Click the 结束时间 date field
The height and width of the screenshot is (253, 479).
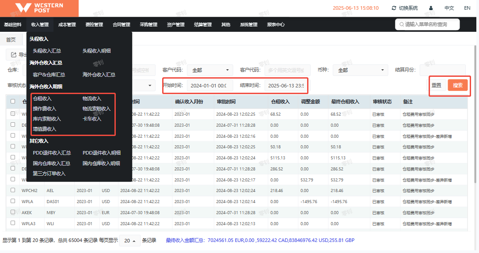288,86
